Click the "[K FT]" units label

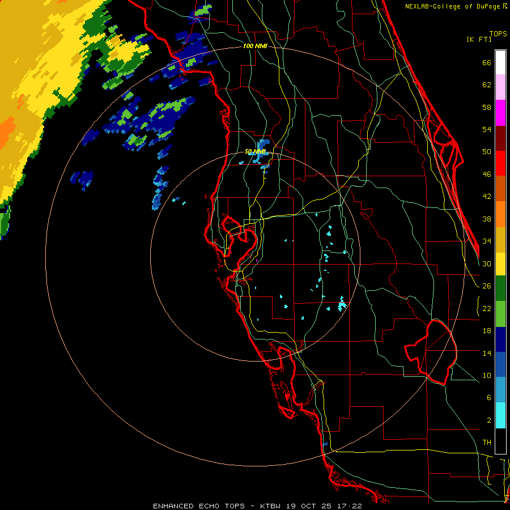pyautogui.click(x=479, y=40)
